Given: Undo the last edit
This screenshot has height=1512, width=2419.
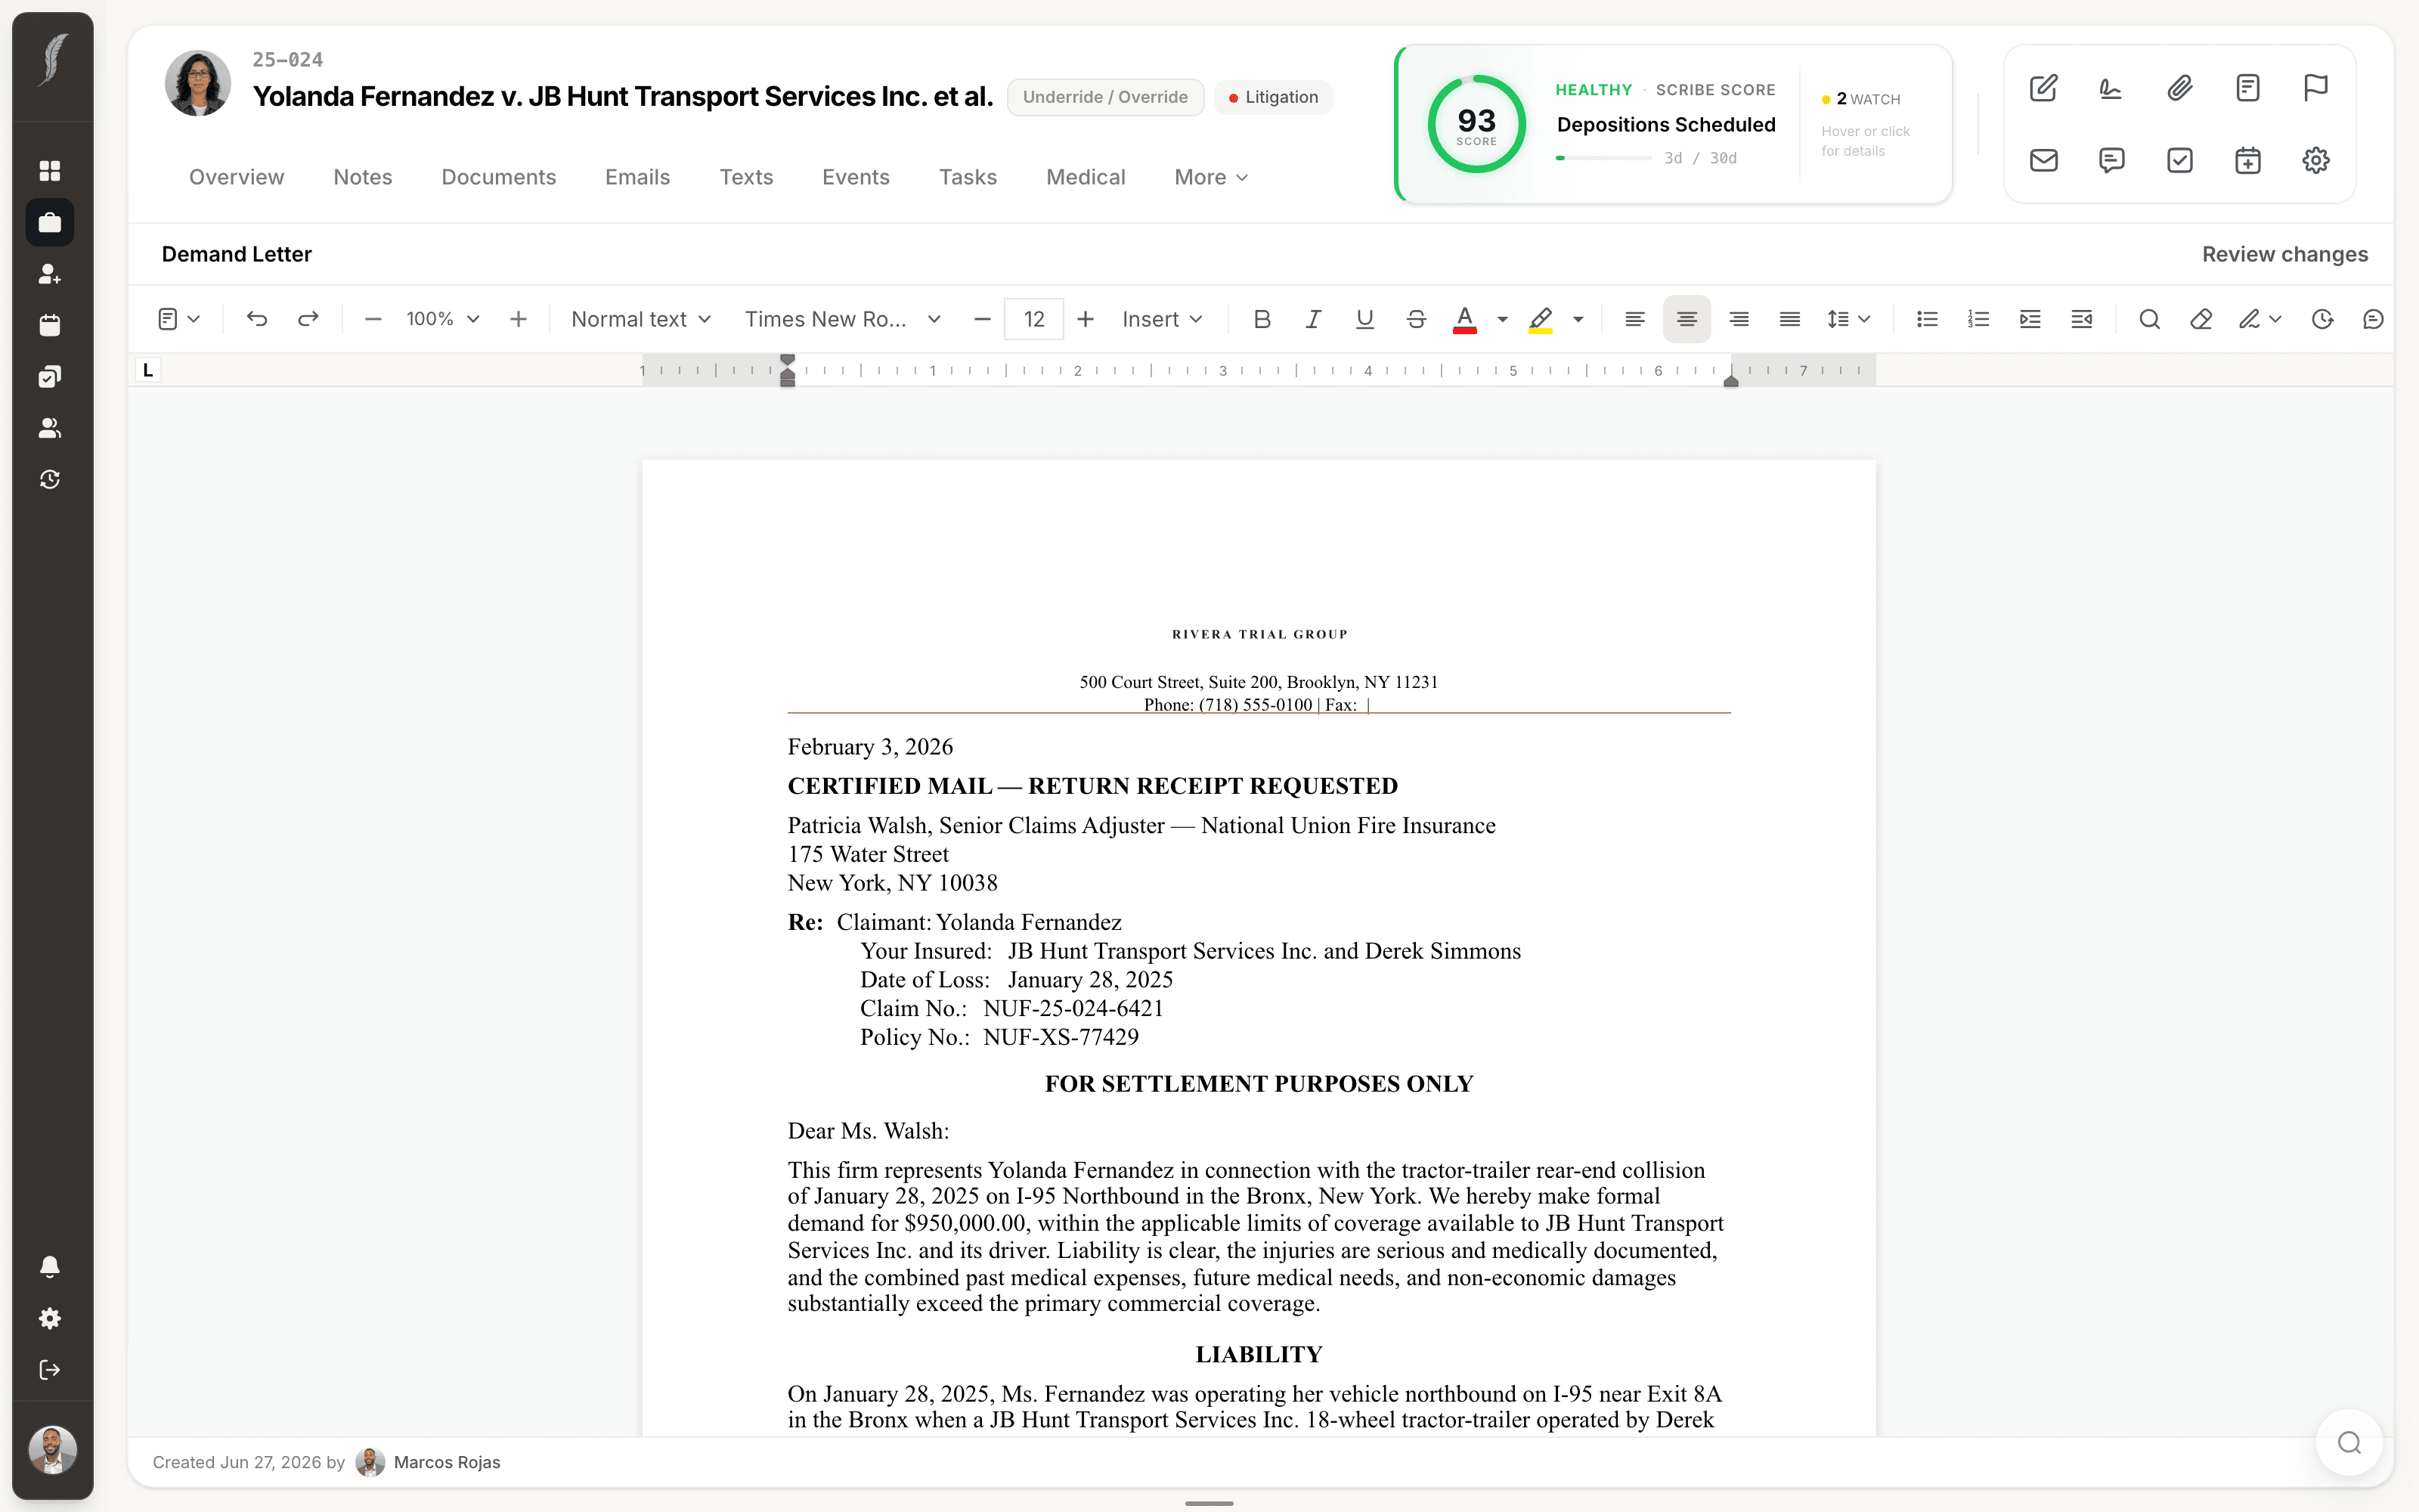Looking at the screenshot, I should (x=257, y=319).
